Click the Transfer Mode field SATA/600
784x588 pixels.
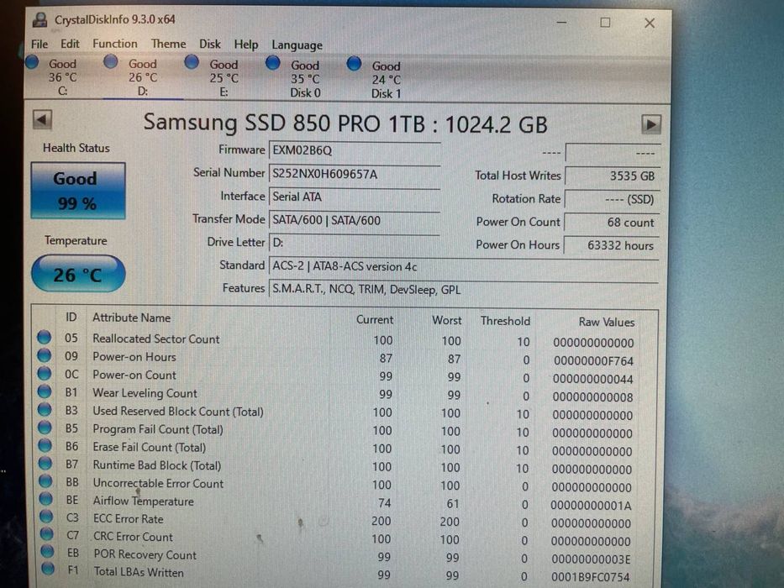coord(355,220)
